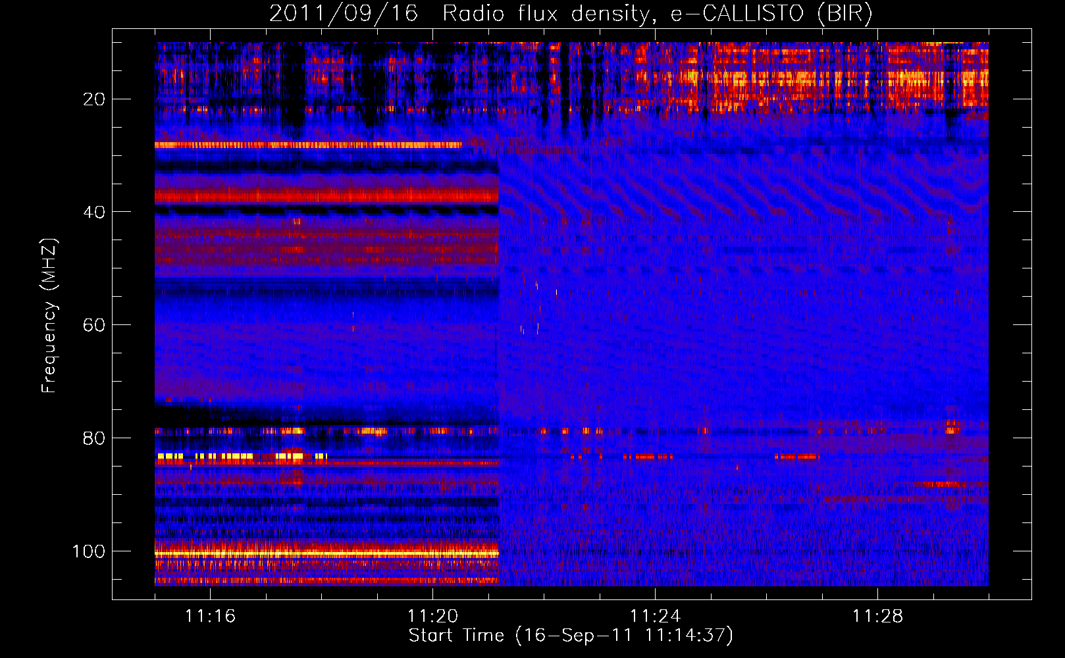Click the 20 MHz frequency tick label
Image resolution: width=1065 pixels, height=658 pixels.
tap(94, 99)
